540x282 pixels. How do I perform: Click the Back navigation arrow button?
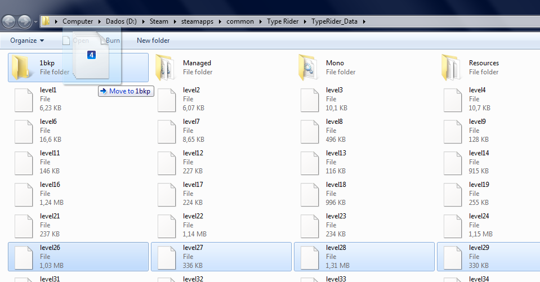9,22
